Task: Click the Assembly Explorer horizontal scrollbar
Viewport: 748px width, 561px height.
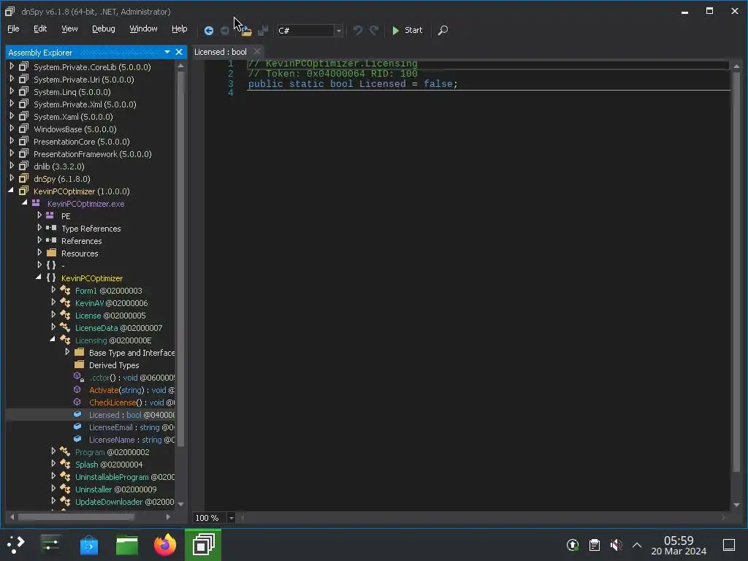Action: point(76,516)
